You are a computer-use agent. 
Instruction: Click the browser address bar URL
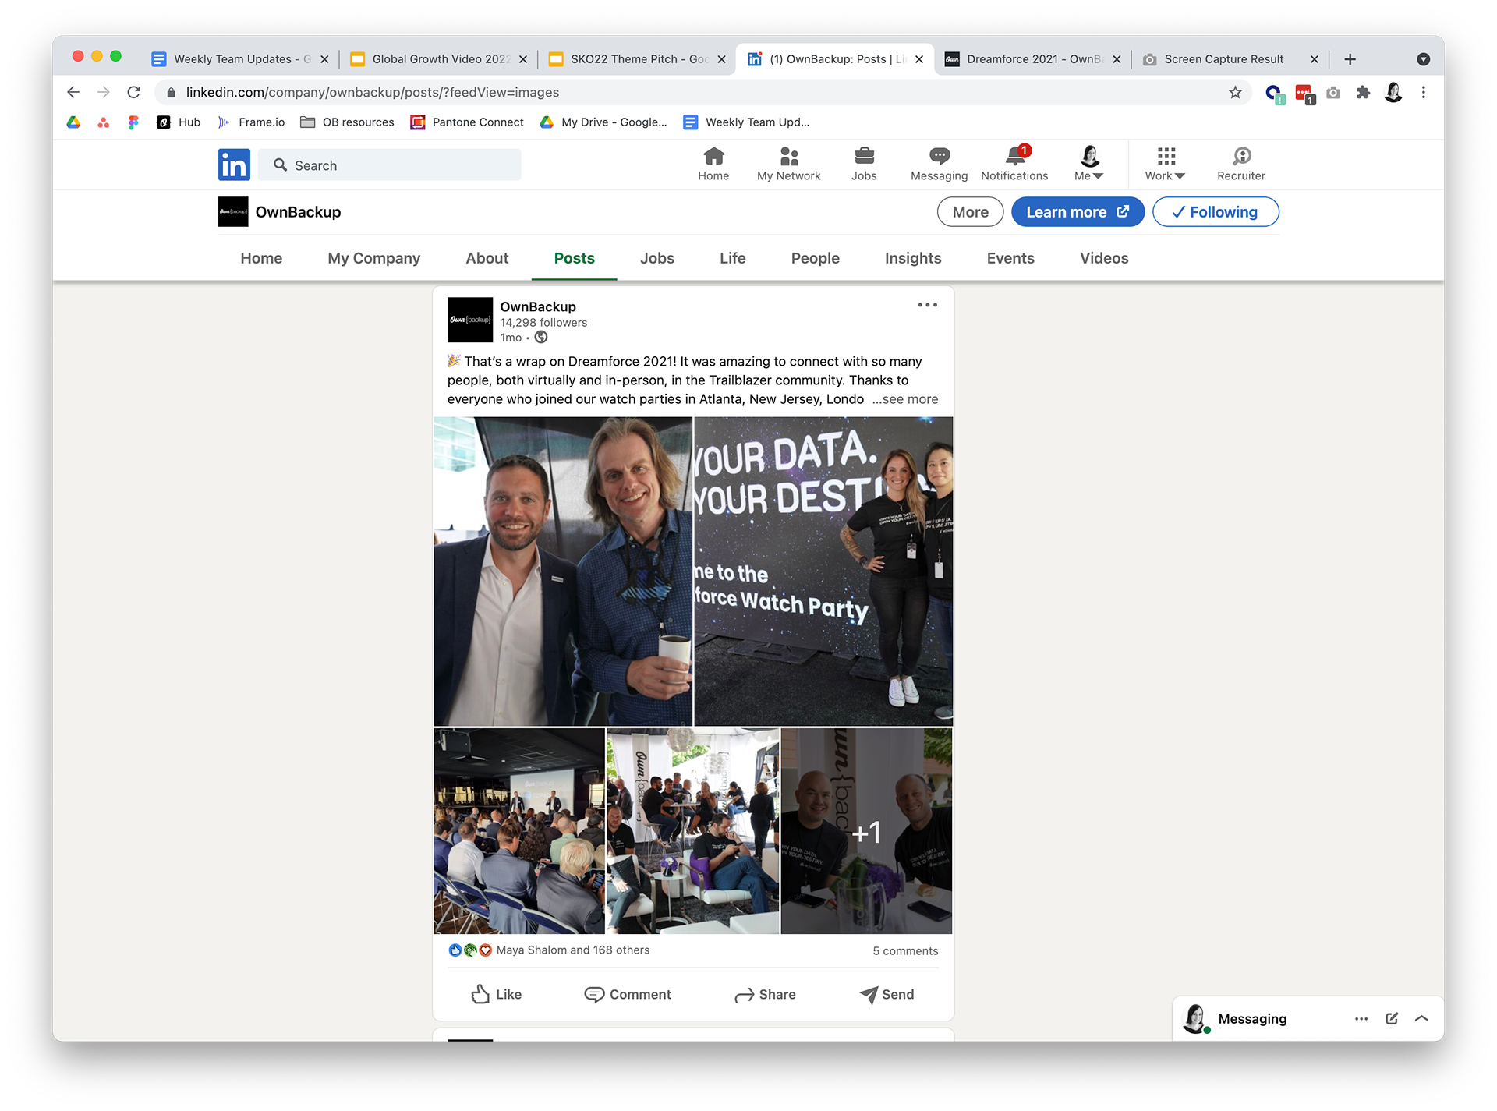point(373,93)
